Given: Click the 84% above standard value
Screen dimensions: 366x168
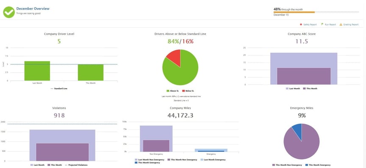Looking at the screenshot, I should (x=173, y=42).
